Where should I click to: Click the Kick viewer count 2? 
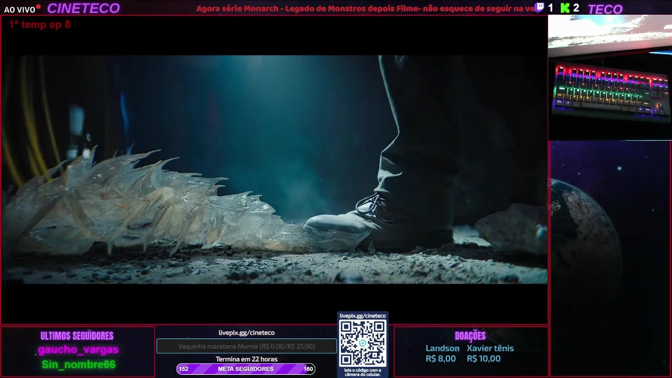point(576,8)
